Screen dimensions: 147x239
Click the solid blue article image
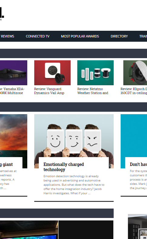point(134,136)
